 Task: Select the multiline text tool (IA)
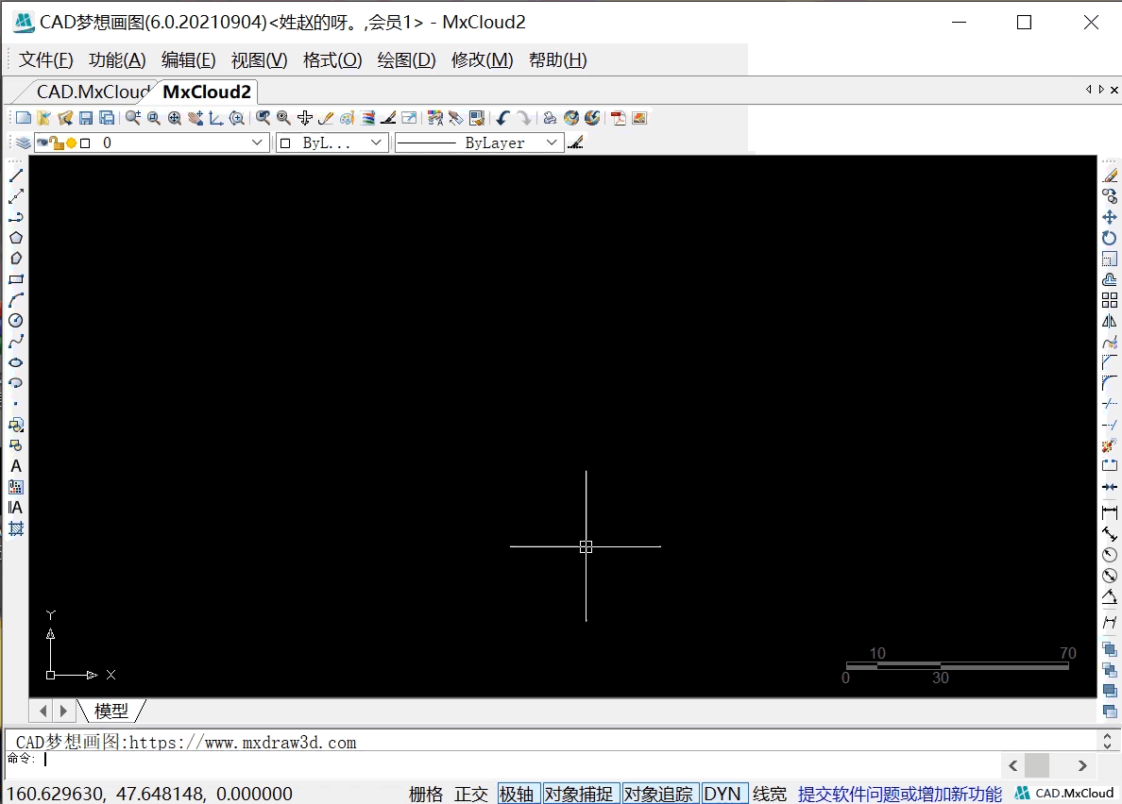pos(16,508)
